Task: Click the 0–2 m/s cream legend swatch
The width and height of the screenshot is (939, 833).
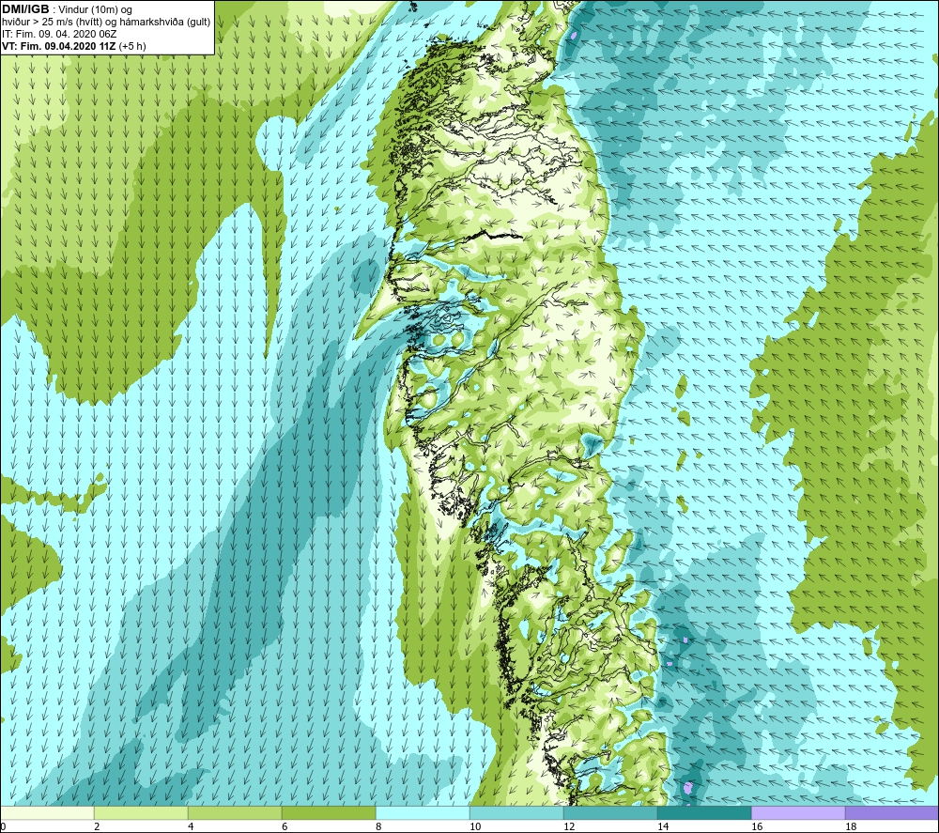Action: (47, 812)
